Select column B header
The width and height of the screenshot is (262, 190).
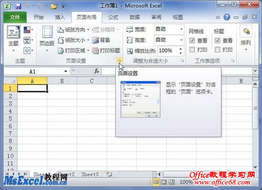coord(62,81)
